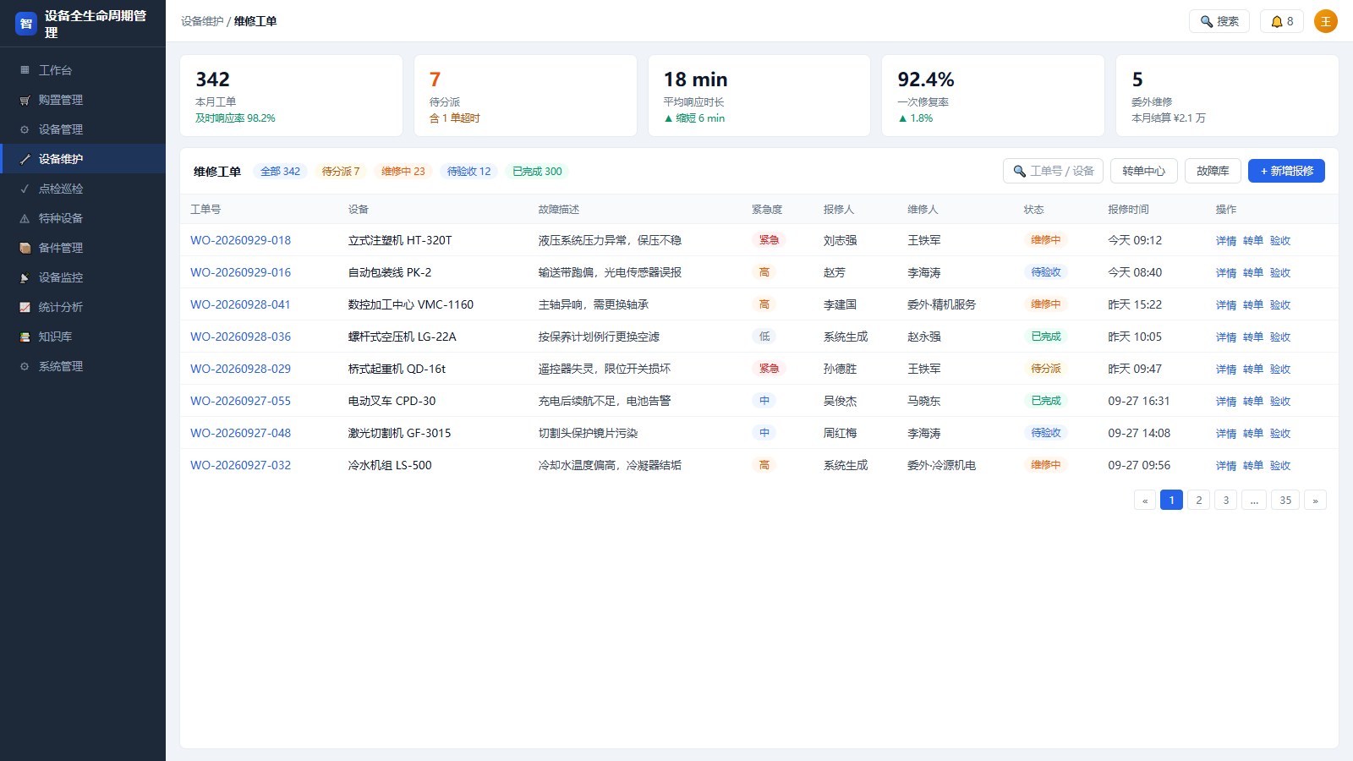
Task: Open 特种设备 in the sidebar
Action: point(83,218)
